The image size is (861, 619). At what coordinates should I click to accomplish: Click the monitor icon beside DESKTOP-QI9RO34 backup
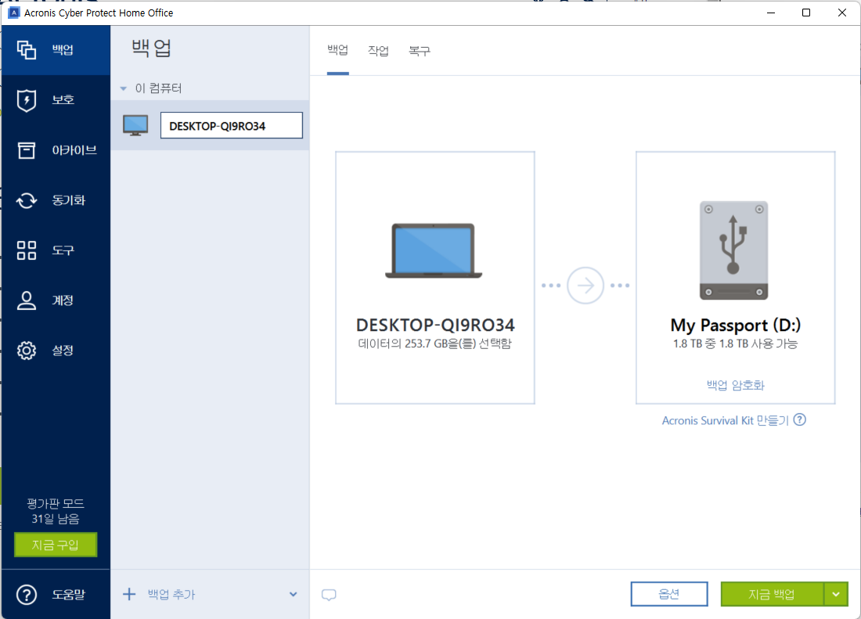coord(135,126)
